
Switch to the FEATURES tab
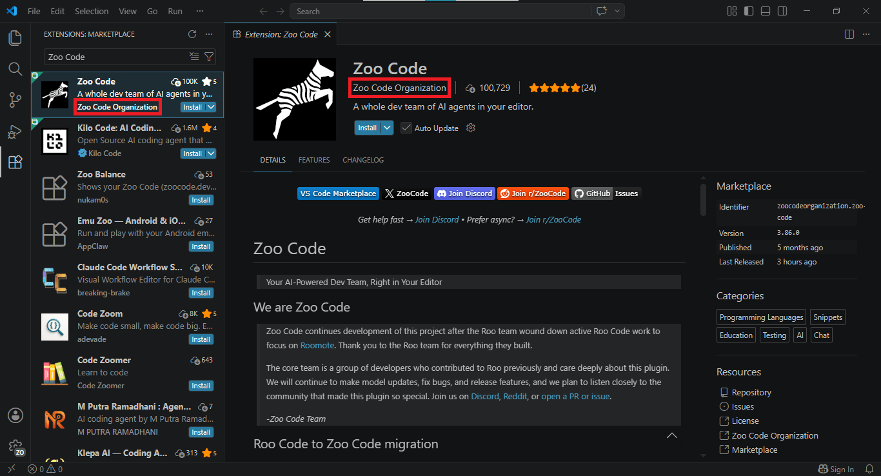point(314,160)
